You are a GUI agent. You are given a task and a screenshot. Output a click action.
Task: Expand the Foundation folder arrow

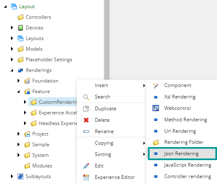click(x=18, y=81)
